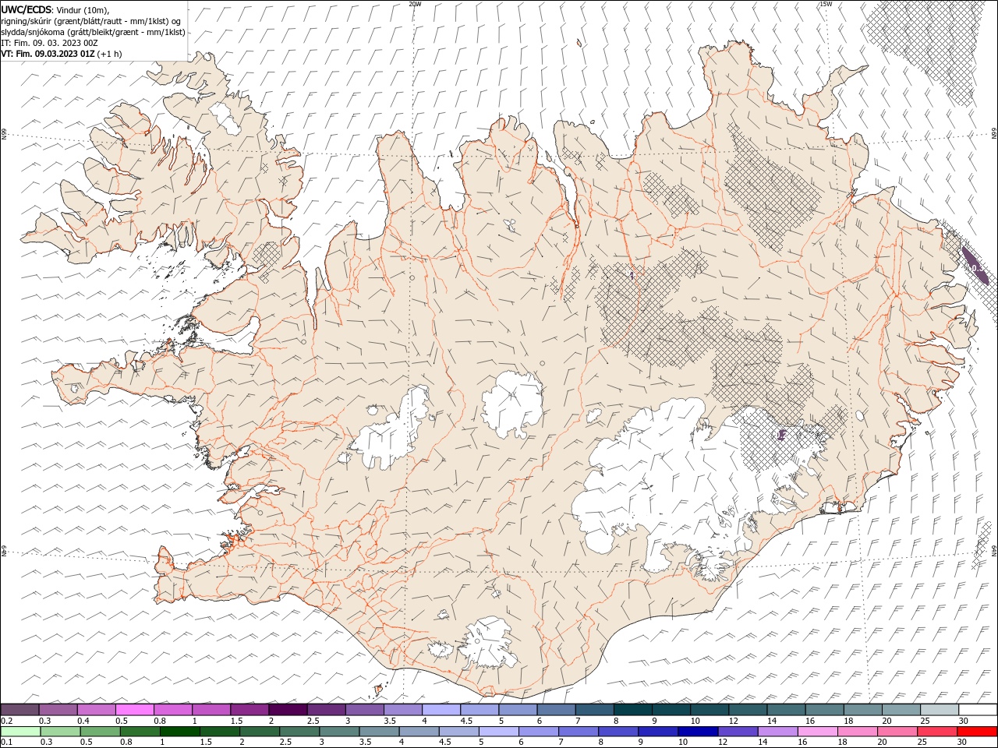998x748 pixels.
Task: Click the '15W' longitude label at the top
Action: click(826, 4)
